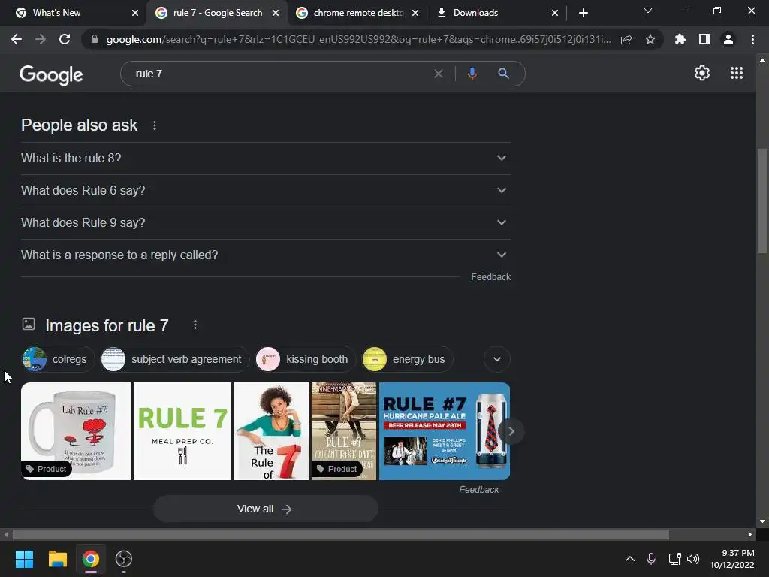Expand 'What does Rule 6 say?'
This screenshot has width=769, height=577.
pos(265,190)
